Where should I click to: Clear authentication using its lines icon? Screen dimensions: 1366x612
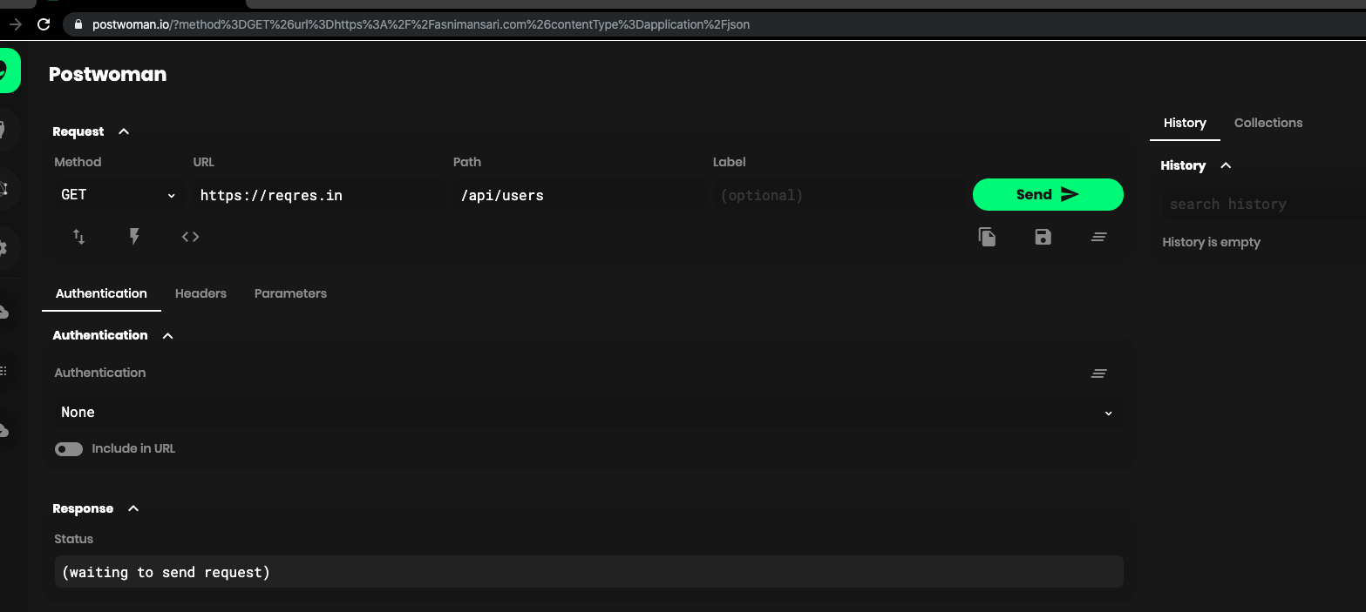coord(1098,373)
